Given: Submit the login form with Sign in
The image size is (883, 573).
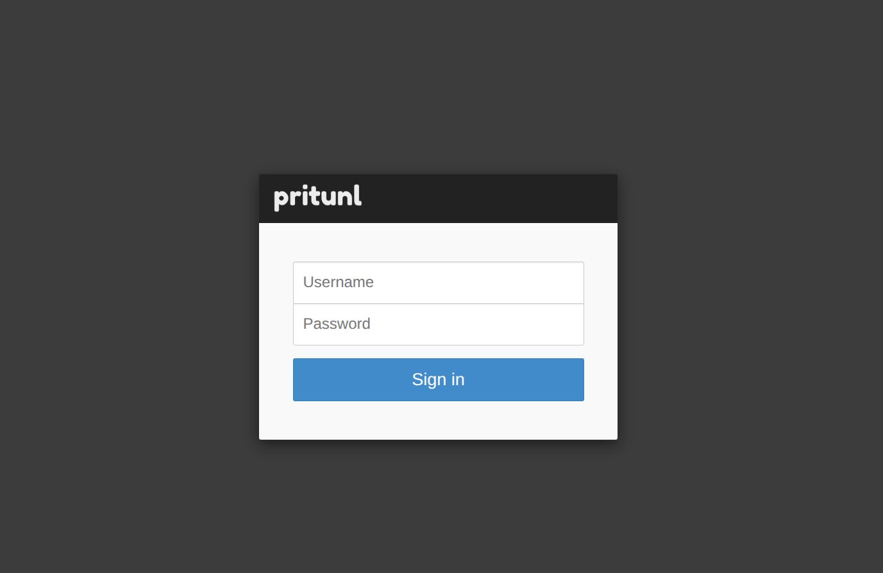Looking at the screenshot, I should pos(438,379).
